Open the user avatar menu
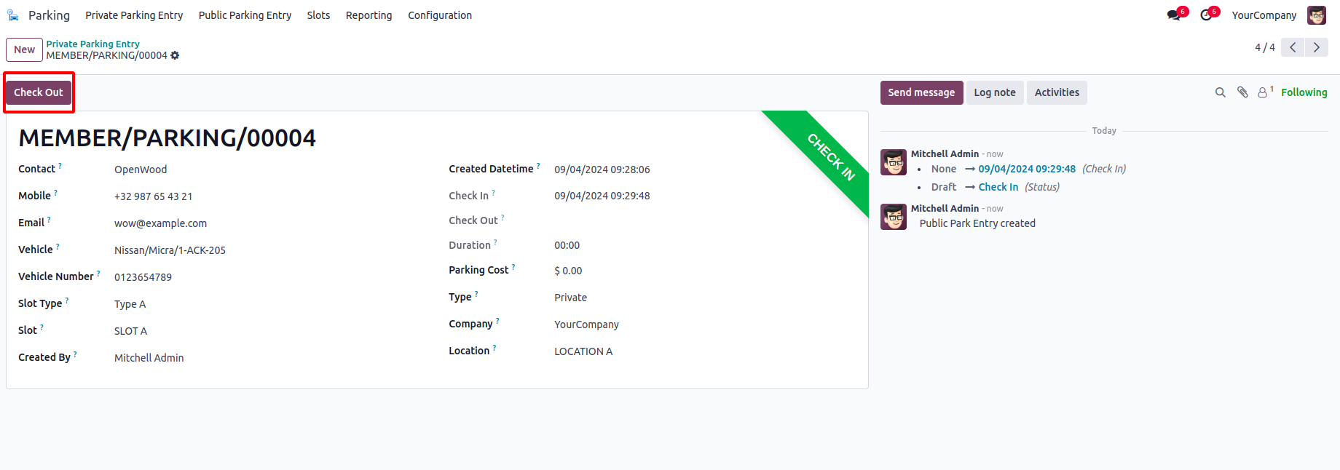Image resolution: width=1340 pixels, height=470 pixels. point(1317,15)
